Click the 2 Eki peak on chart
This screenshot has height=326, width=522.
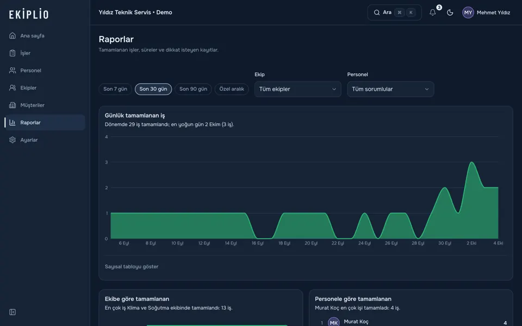click(471, 162)
